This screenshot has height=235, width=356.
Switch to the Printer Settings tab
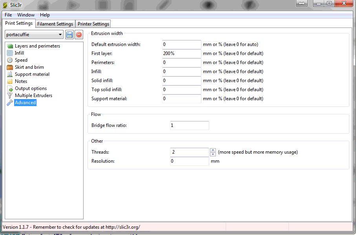(93, 24)
